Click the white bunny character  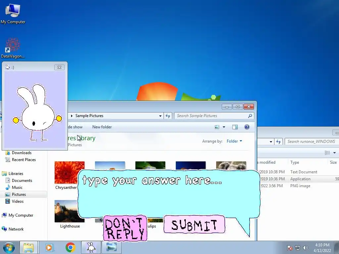(x=37, y=112)
